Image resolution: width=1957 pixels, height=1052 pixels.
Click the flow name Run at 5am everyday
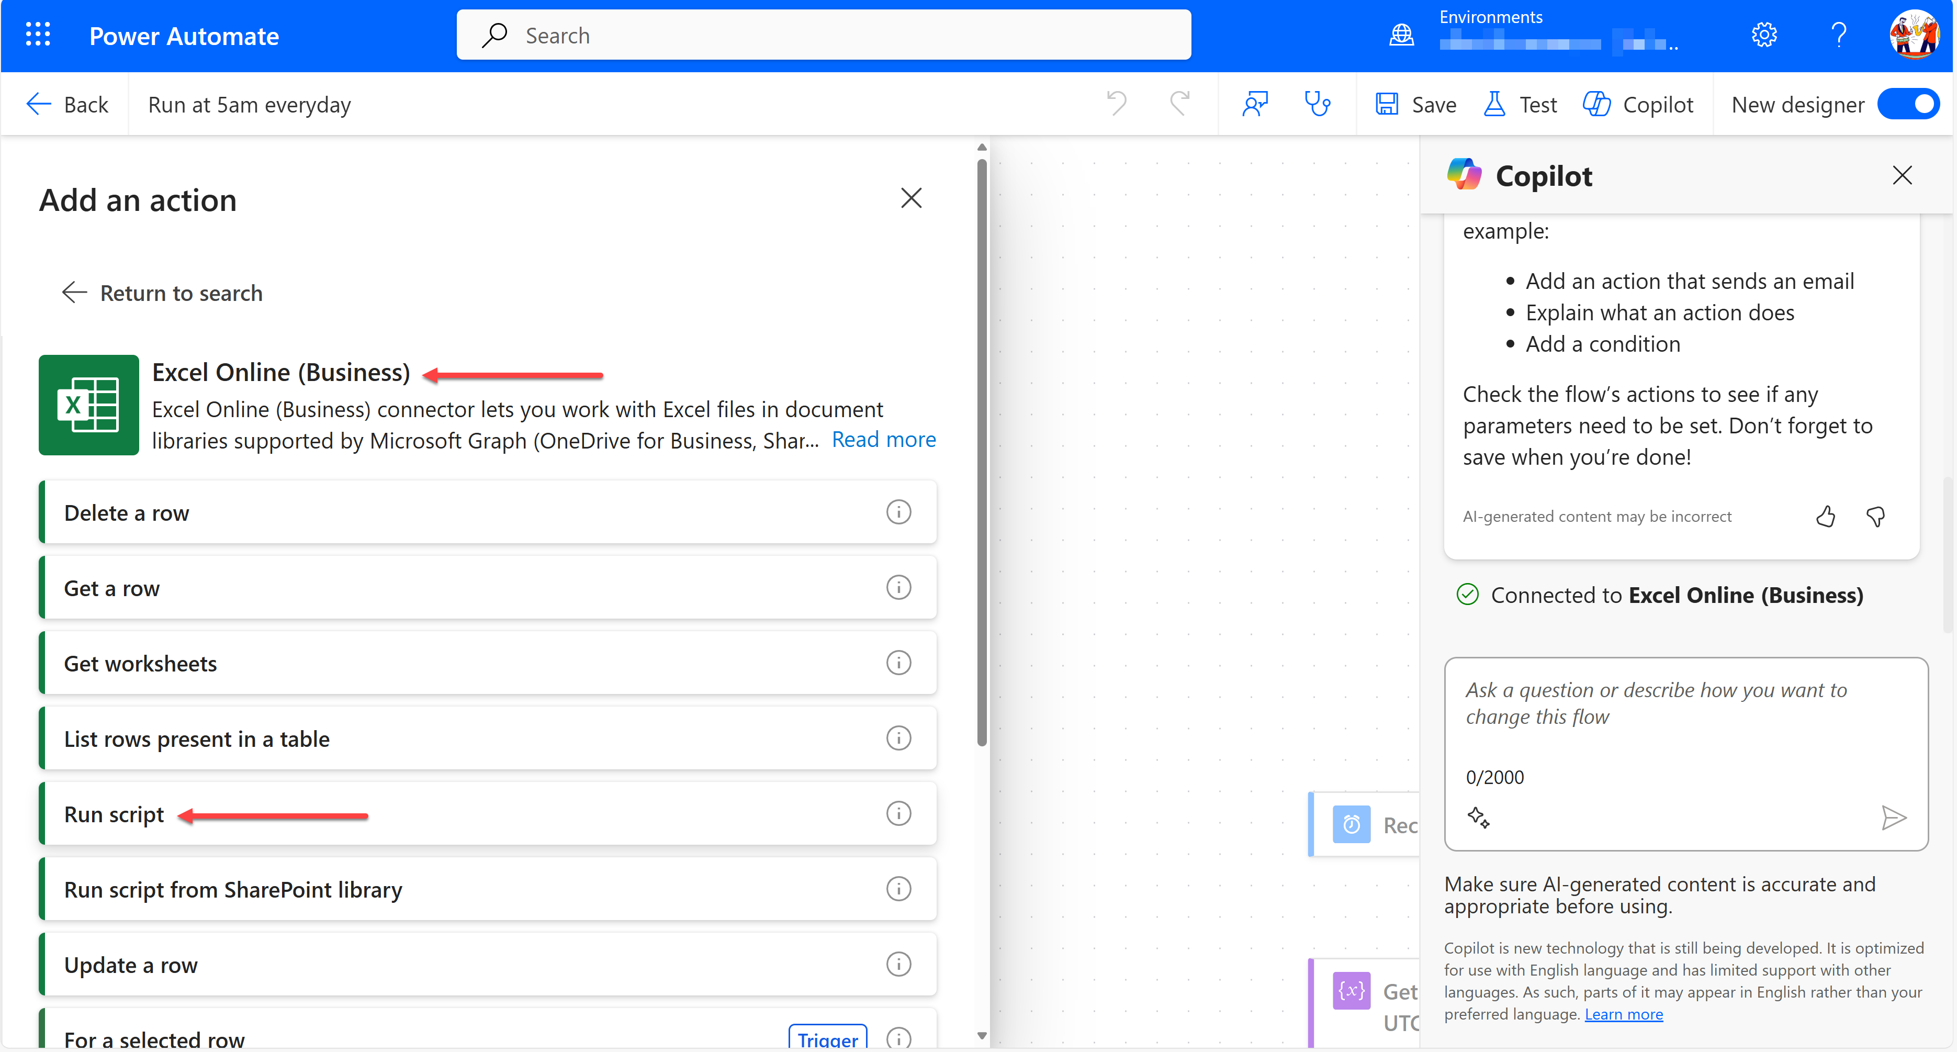[249, 104]
